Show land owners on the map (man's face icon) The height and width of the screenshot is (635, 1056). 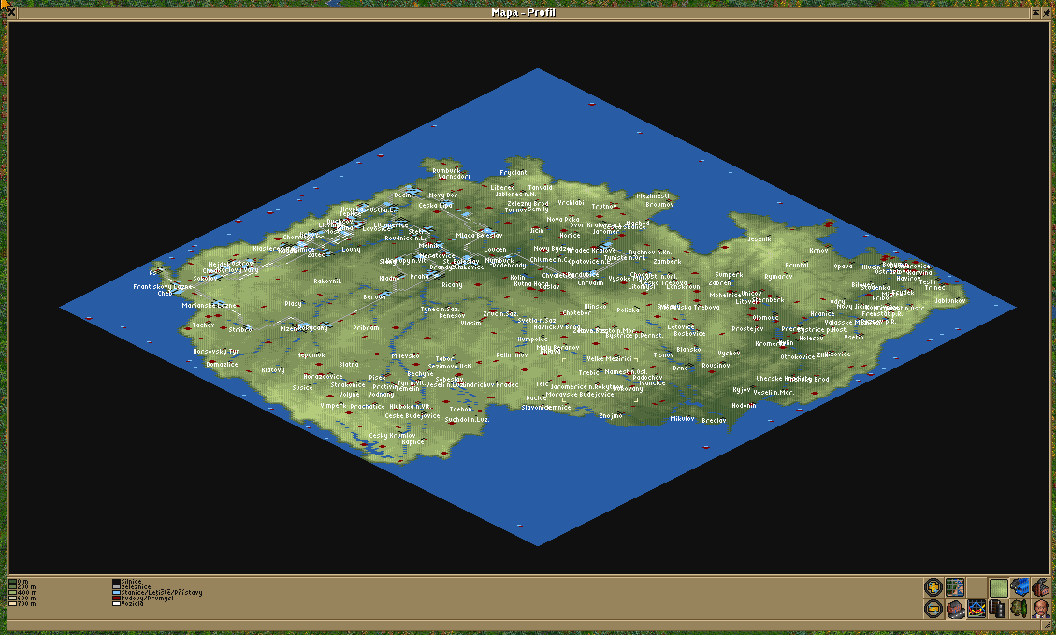point(1041,609)
